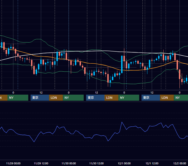Click the 11/30 00:00 date label
Image resolution: width=188 pixels, height=166 pixels.
point(69,163)
